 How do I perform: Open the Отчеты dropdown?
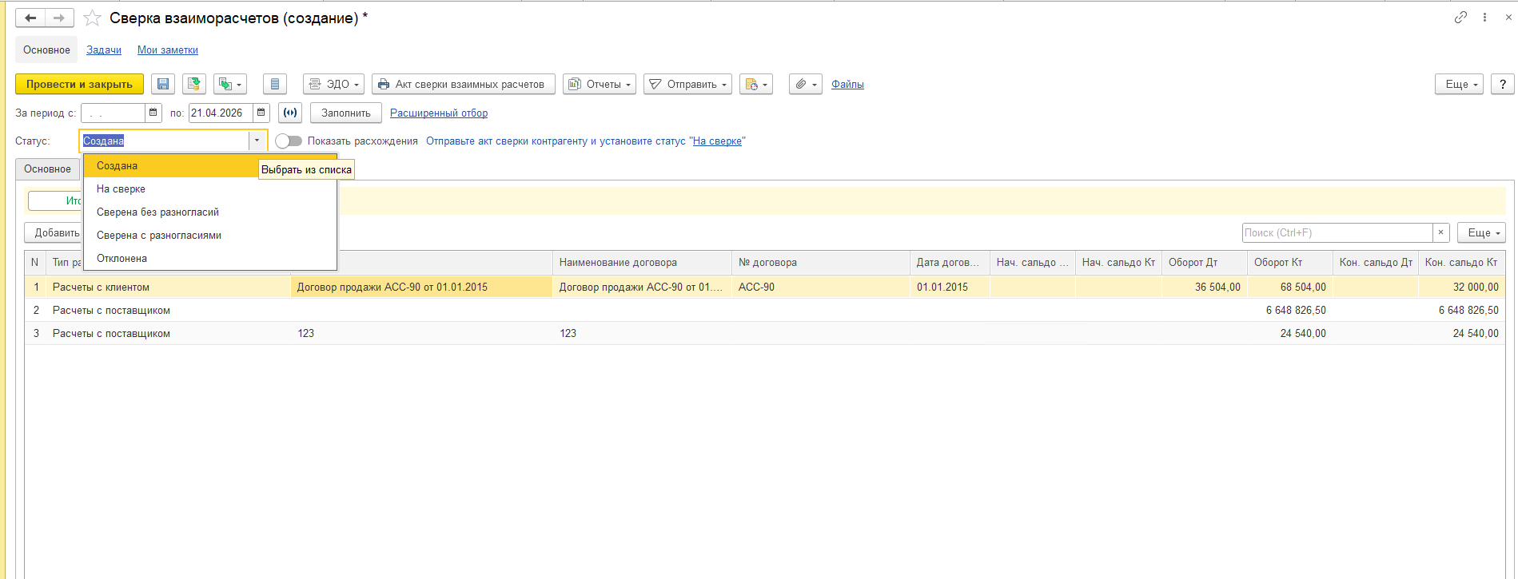click(600, 84)
